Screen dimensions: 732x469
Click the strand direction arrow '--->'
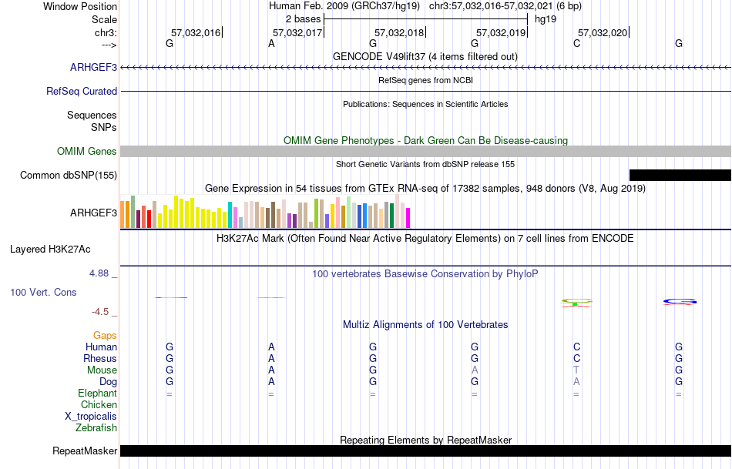coord(109,45)
